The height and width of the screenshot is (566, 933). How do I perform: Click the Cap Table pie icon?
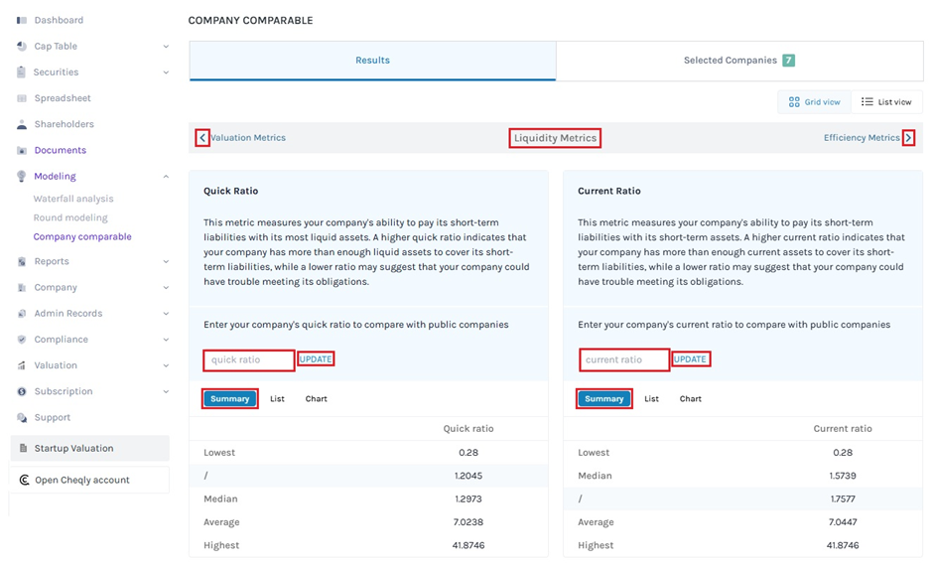(22, 47)
